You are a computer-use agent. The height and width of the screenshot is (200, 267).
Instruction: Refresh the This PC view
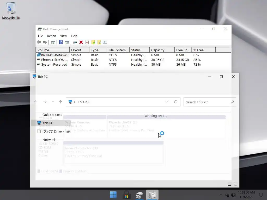(176, 102)
